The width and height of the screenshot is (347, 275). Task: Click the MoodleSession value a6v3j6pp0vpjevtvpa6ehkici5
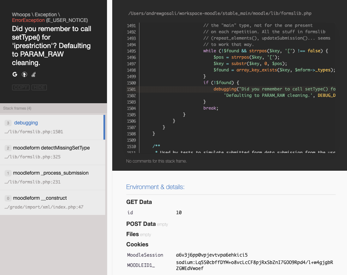pyautogui.click(x=212, y=255)
